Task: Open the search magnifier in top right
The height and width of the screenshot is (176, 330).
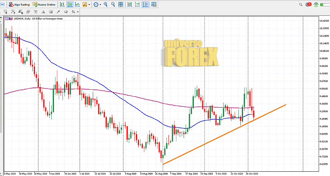Action: (x=301, y=5)
